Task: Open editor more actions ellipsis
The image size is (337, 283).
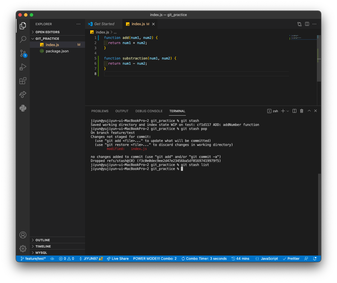Action: click(314, 24)
